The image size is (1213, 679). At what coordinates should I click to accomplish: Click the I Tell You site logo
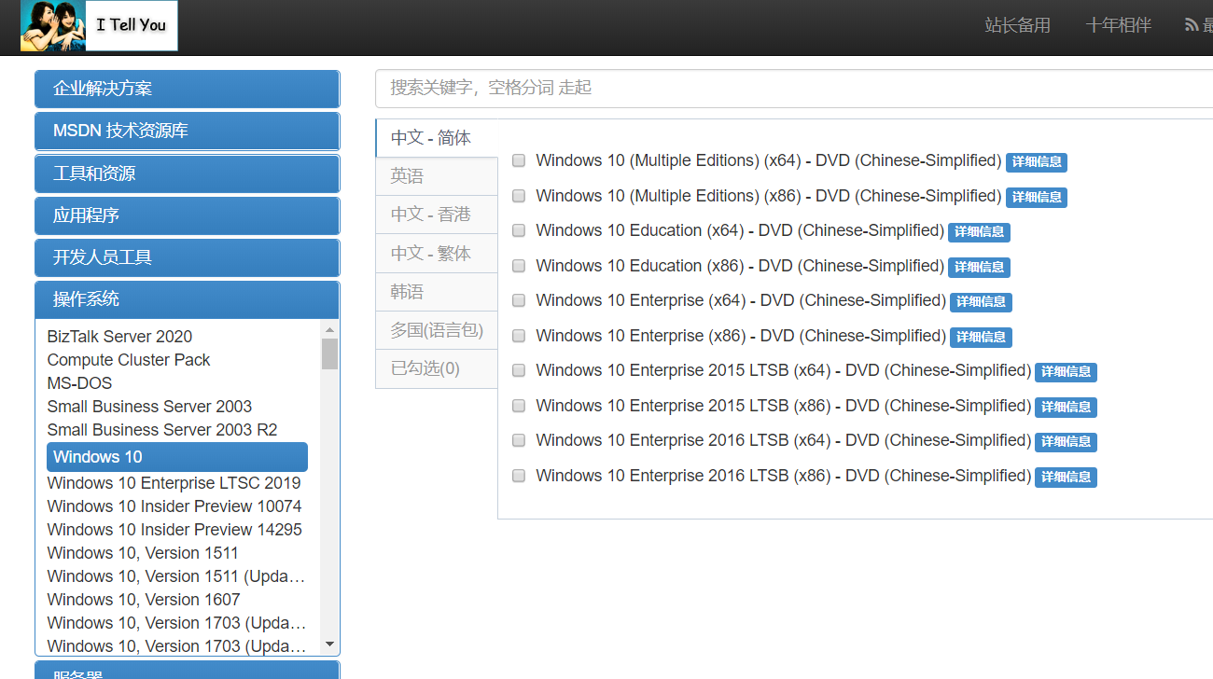[99, 25]
